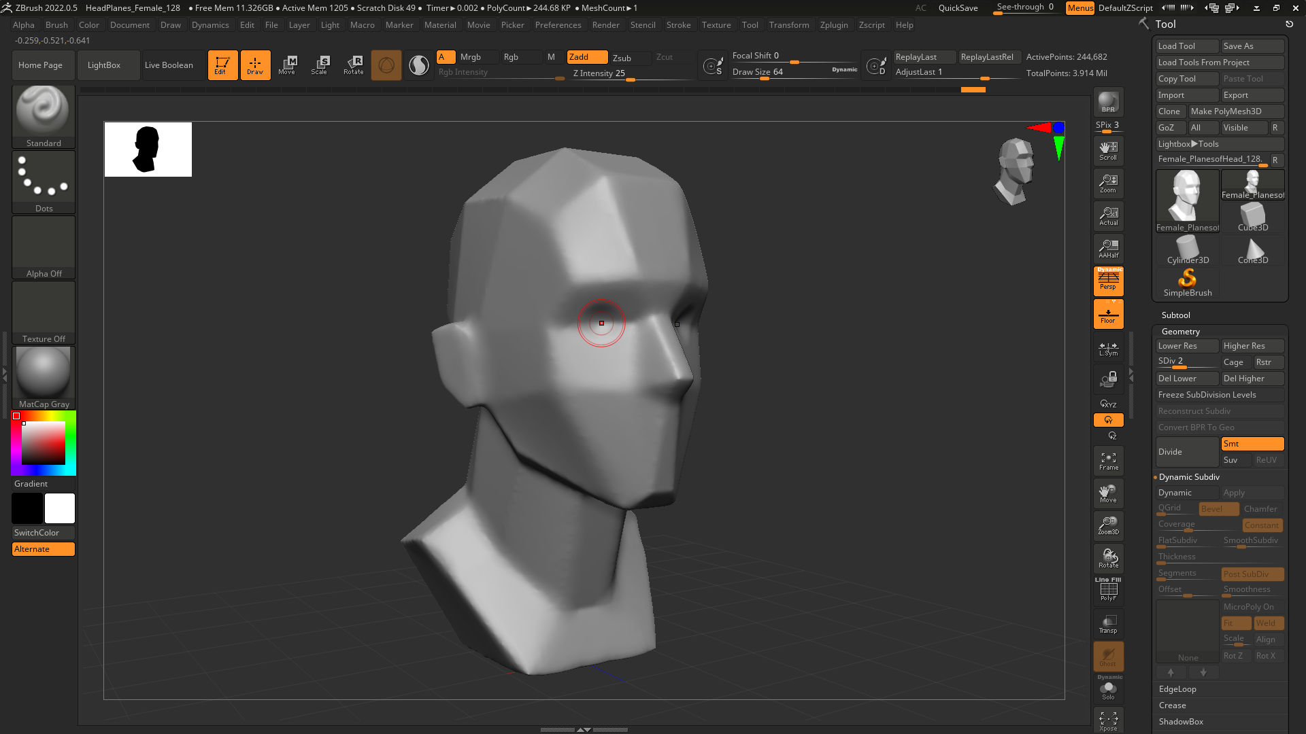Viewport: 1306px width, 734px height.
Task: Expand the EdgeLoop section
Action: (x=1177, y=689)
